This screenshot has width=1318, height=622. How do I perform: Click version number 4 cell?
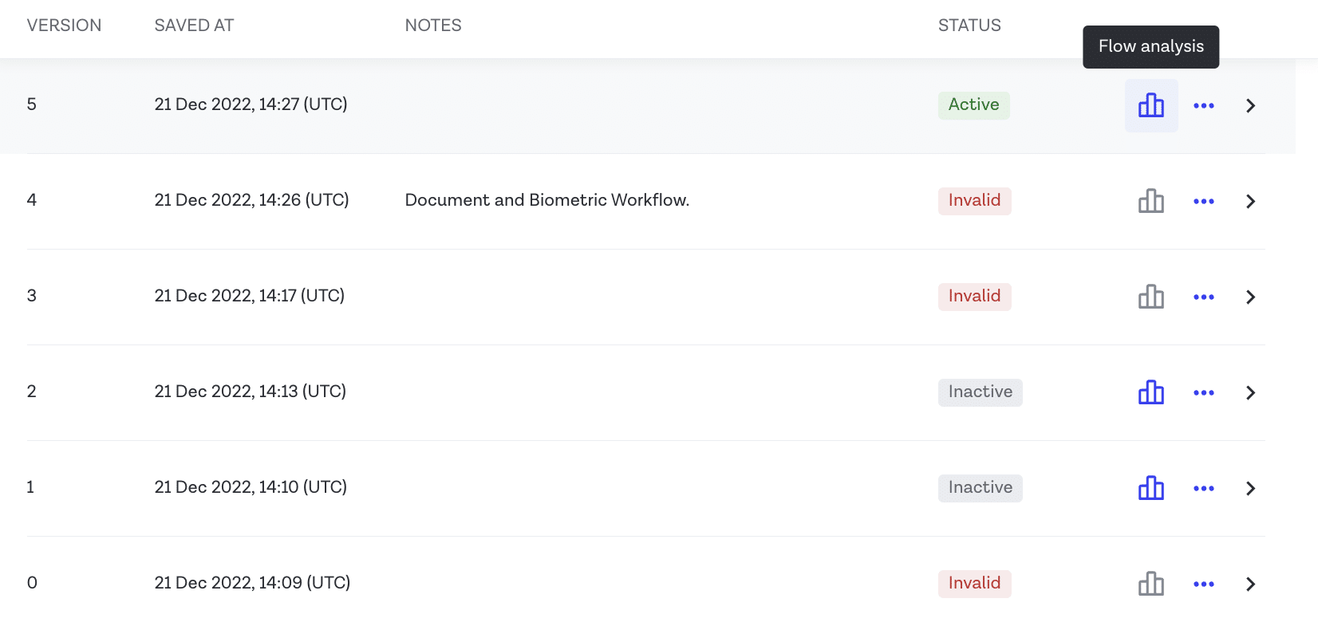coord(32,200)
